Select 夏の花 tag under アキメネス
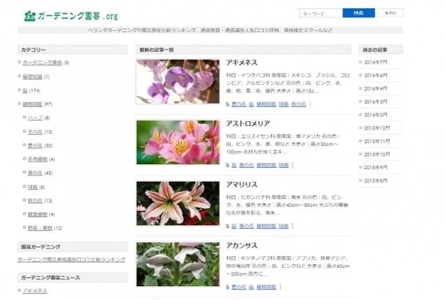Viewport: 446px width, 300px height. point(238,104)
